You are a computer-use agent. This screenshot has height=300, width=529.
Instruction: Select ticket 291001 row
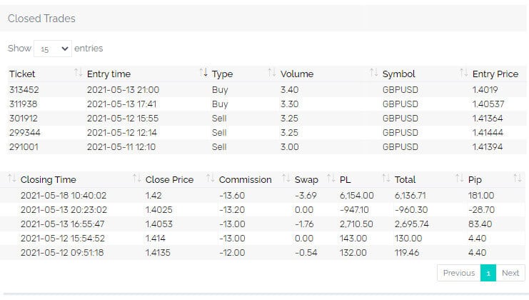(x=25, y=146)
